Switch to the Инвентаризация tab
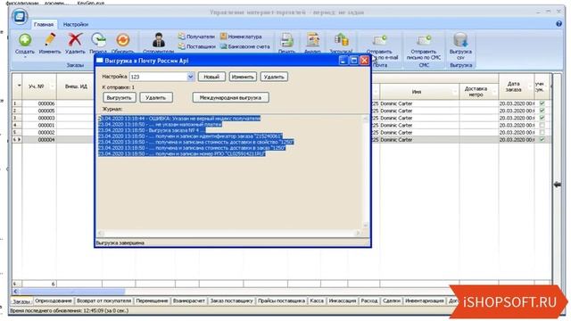The height and width of the screenshot is (321, 571). [425, 301]
